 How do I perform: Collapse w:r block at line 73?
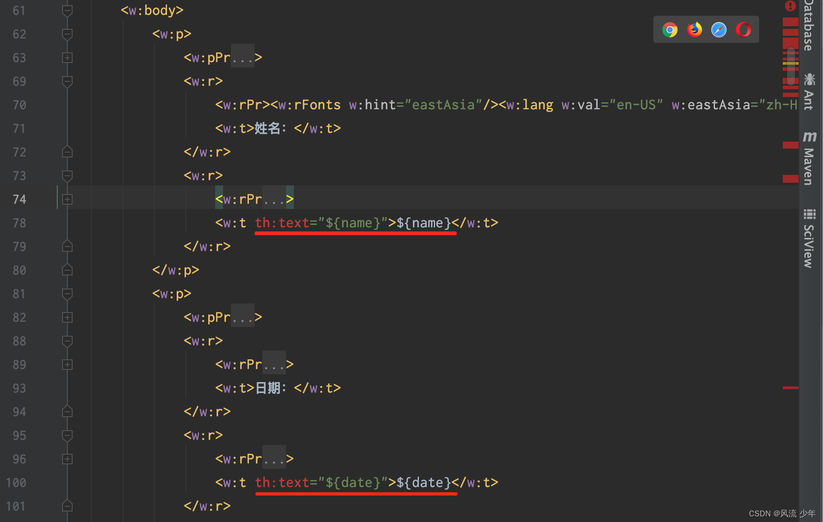pos(67,176)
